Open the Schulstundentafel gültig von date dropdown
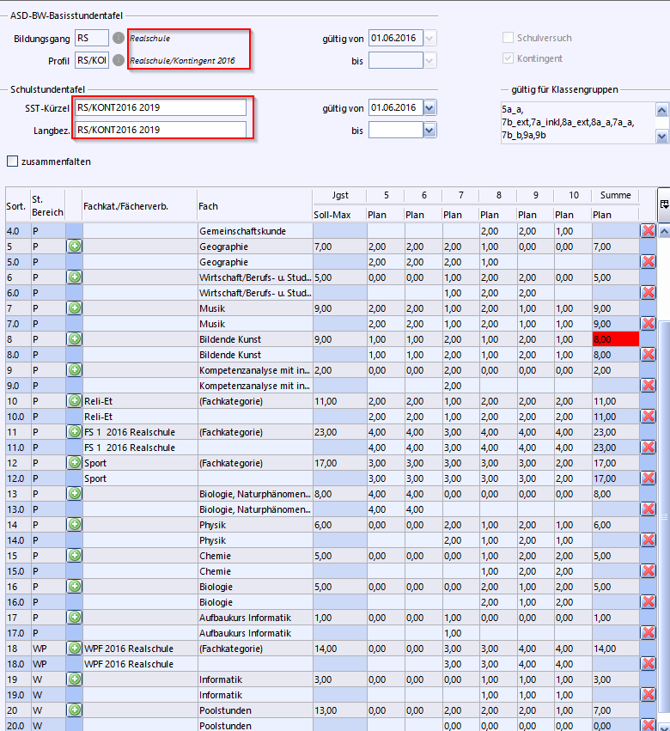This screenshot has width=670, height=731. click(429, 107)
